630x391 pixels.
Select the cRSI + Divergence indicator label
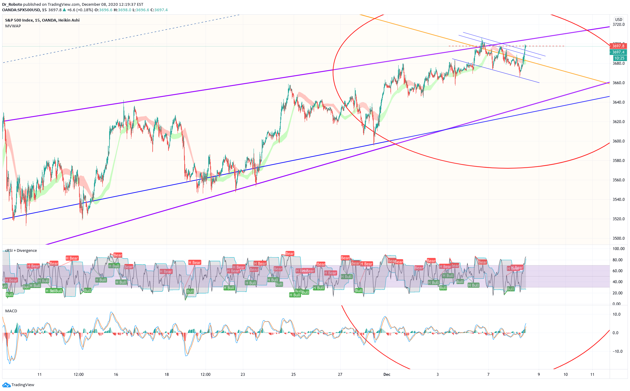tap(21, 251)
